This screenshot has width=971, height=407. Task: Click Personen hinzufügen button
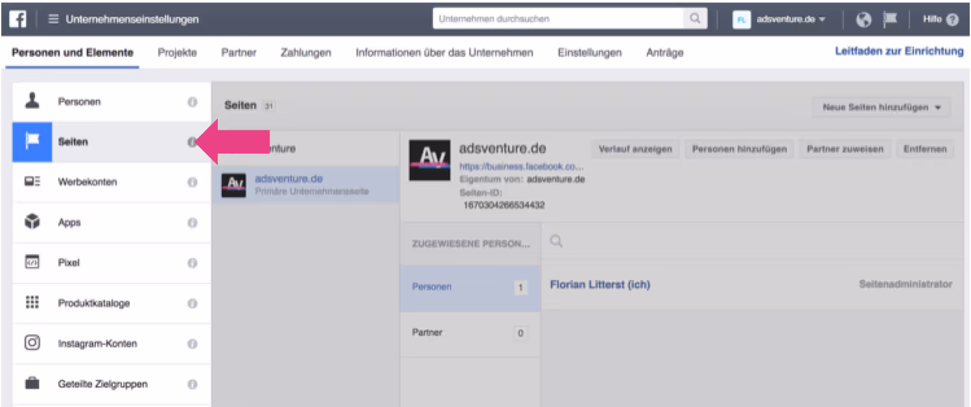pyautogui.click(x=739, y=149)
